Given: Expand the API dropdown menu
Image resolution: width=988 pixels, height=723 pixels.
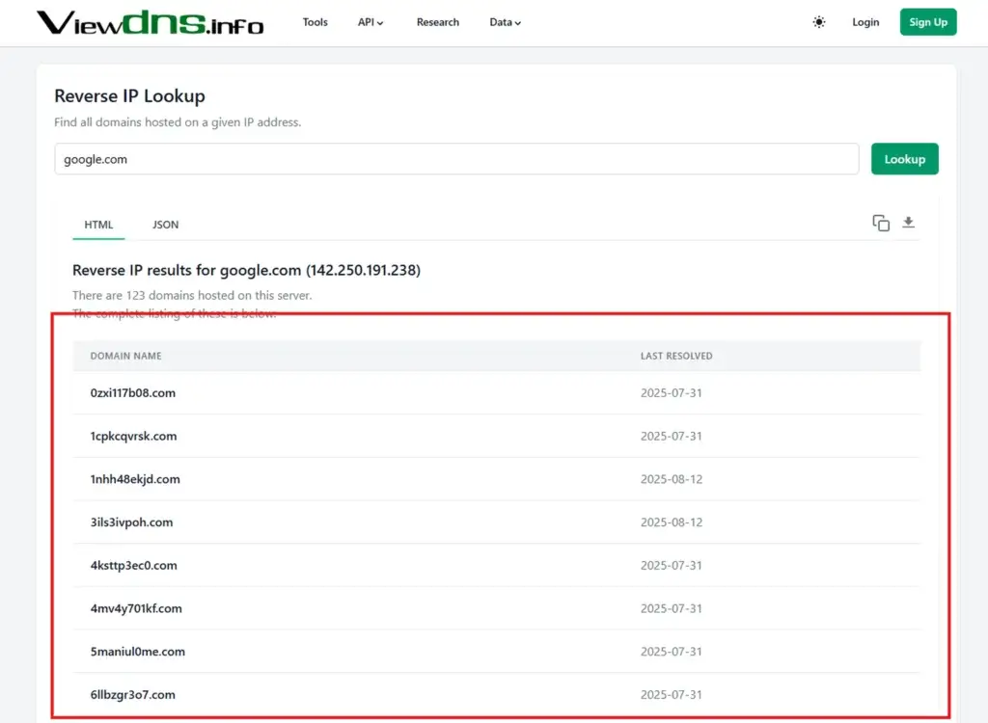Looking at the screenshot, I should click(x=371, y=22).
